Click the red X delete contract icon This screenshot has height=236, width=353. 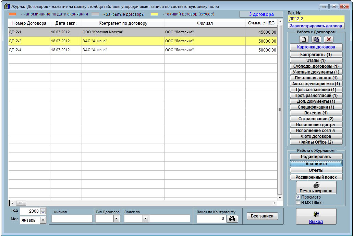(329, 40)
